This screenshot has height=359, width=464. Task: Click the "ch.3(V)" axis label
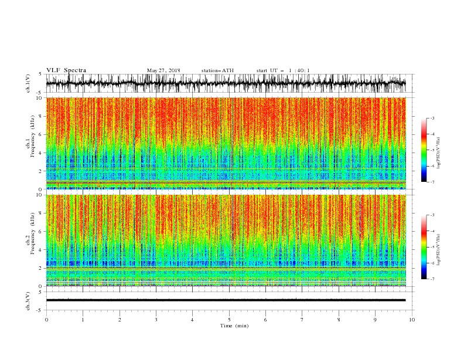click(x=28, y=302)
